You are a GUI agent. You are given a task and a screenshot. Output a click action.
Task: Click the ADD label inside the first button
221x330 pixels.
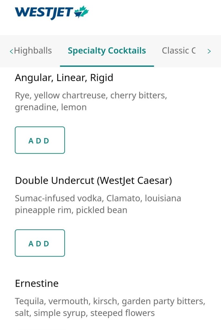point(40,140)
